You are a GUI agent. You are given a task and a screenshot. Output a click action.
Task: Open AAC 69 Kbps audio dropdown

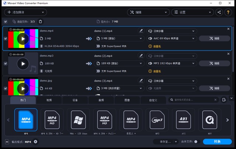pos(171,39)
